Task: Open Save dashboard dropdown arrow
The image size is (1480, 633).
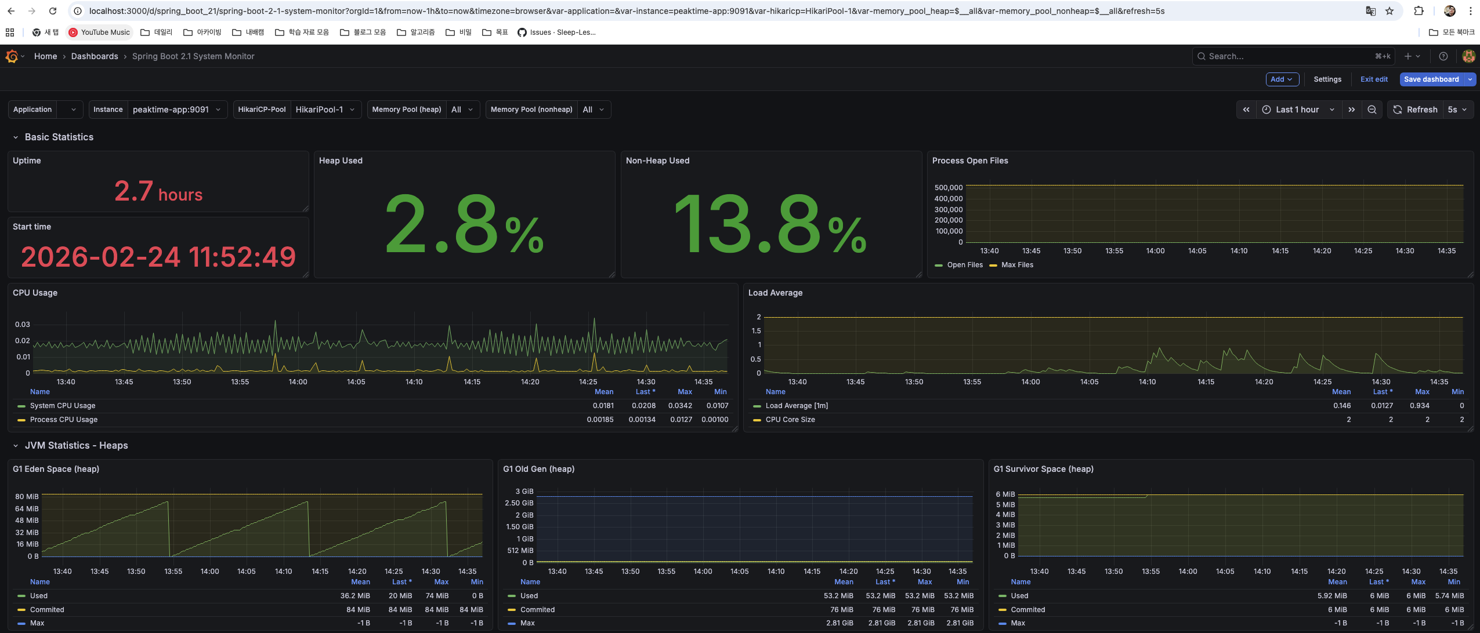Action: click(x=1470, y=79)
